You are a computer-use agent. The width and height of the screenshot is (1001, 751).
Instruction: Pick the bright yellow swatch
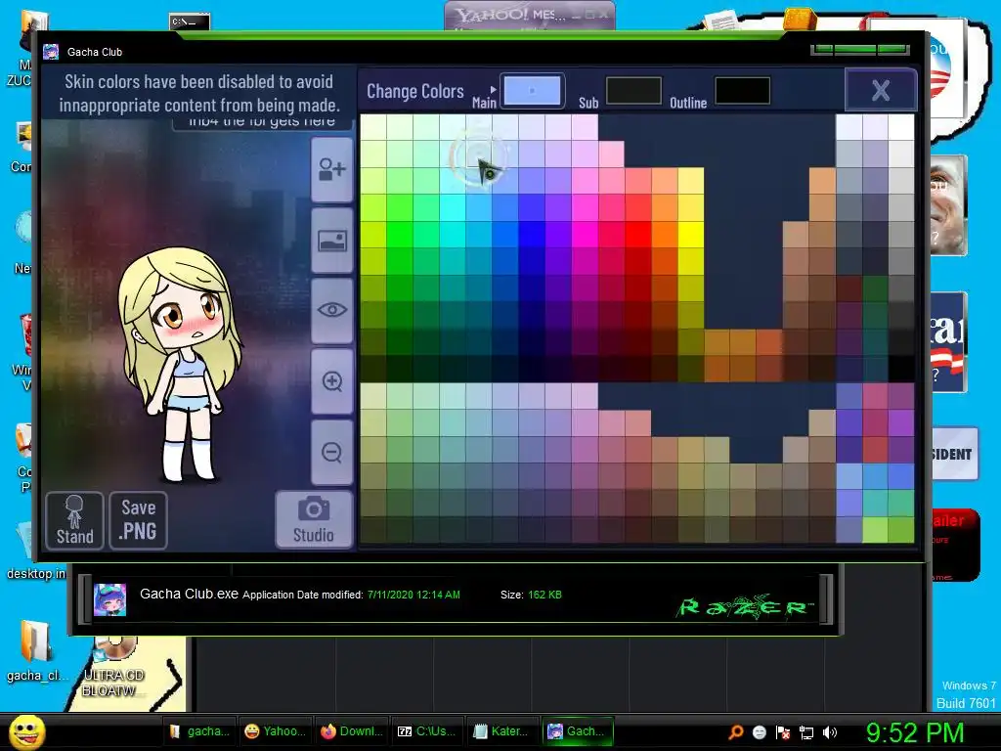pos(691,235)
